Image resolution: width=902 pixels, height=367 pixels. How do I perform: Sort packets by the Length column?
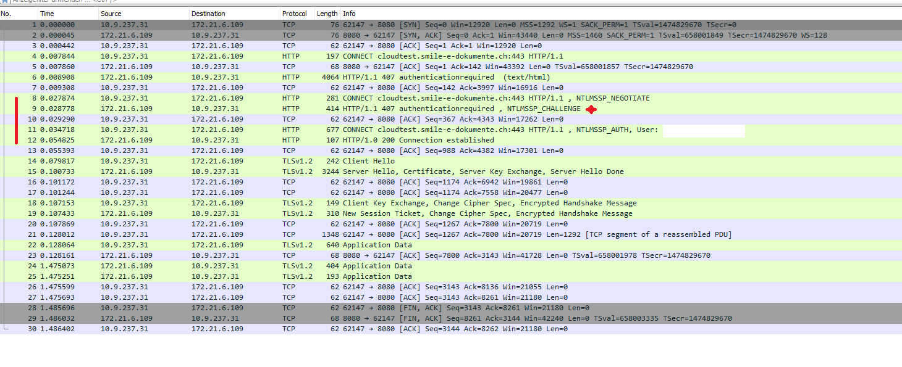(x=327, y=13)
